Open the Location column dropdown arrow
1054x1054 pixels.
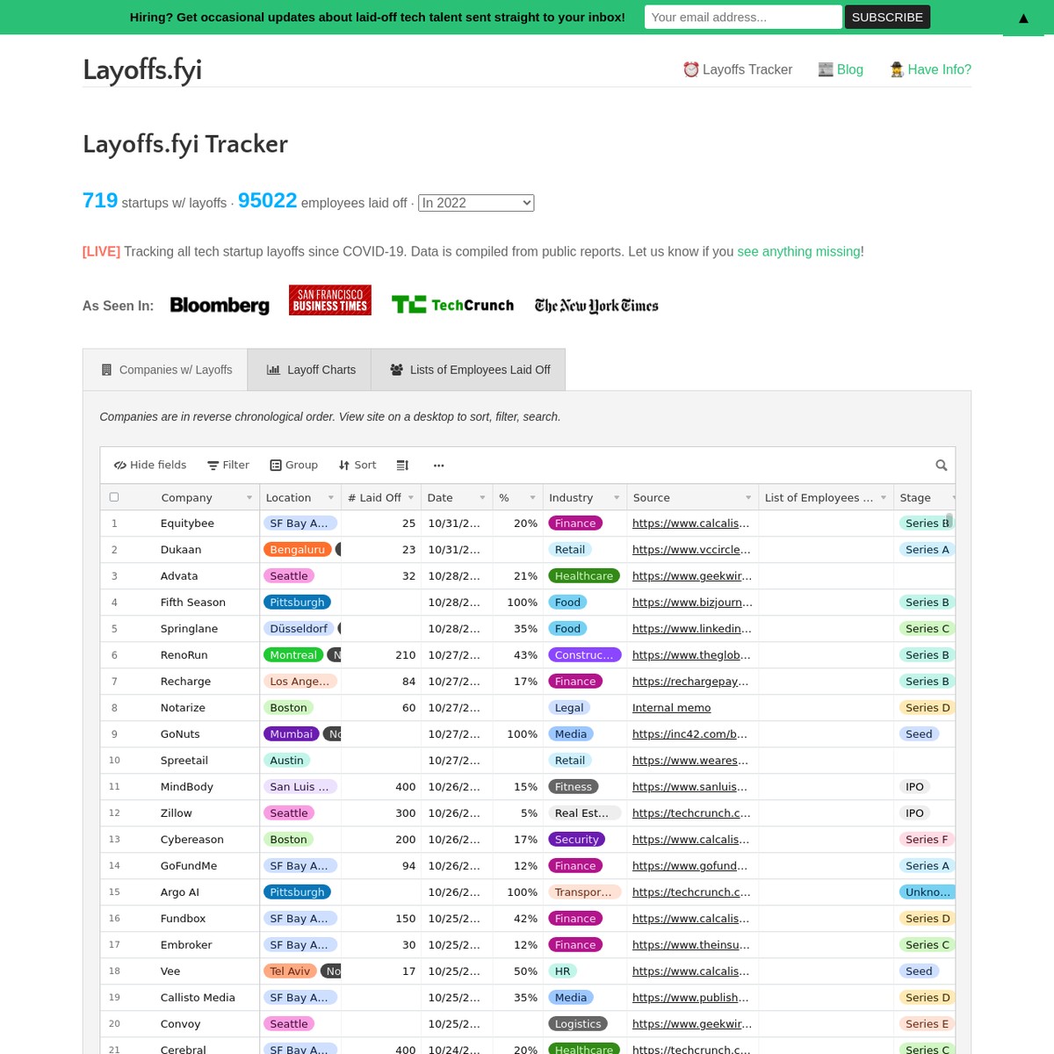tap(331, 498)
